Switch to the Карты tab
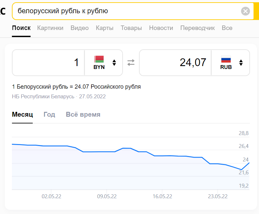 click(x=105, y=28)
